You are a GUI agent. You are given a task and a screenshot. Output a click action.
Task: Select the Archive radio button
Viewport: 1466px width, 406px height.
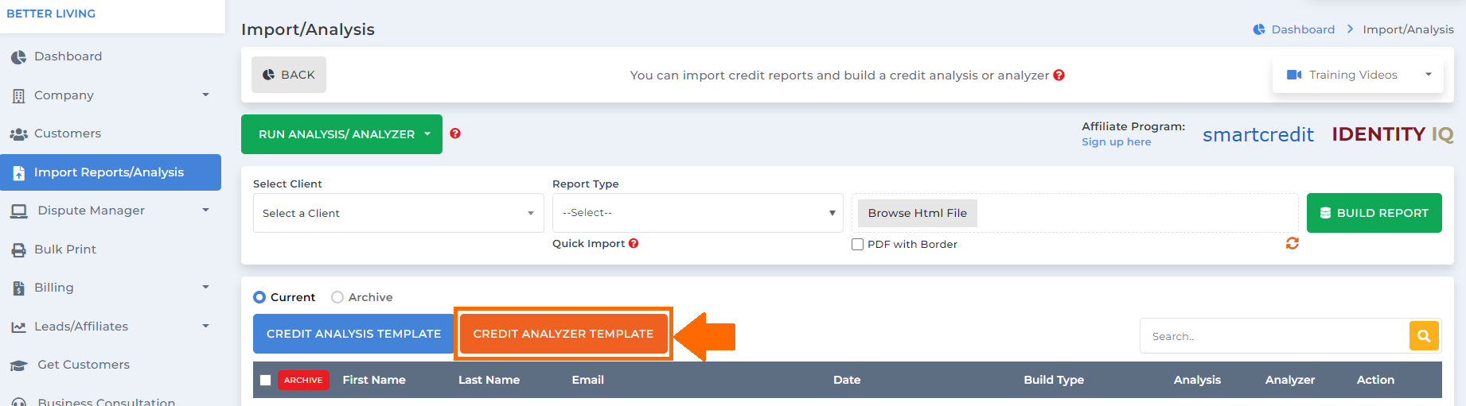(x=337, y=297)
